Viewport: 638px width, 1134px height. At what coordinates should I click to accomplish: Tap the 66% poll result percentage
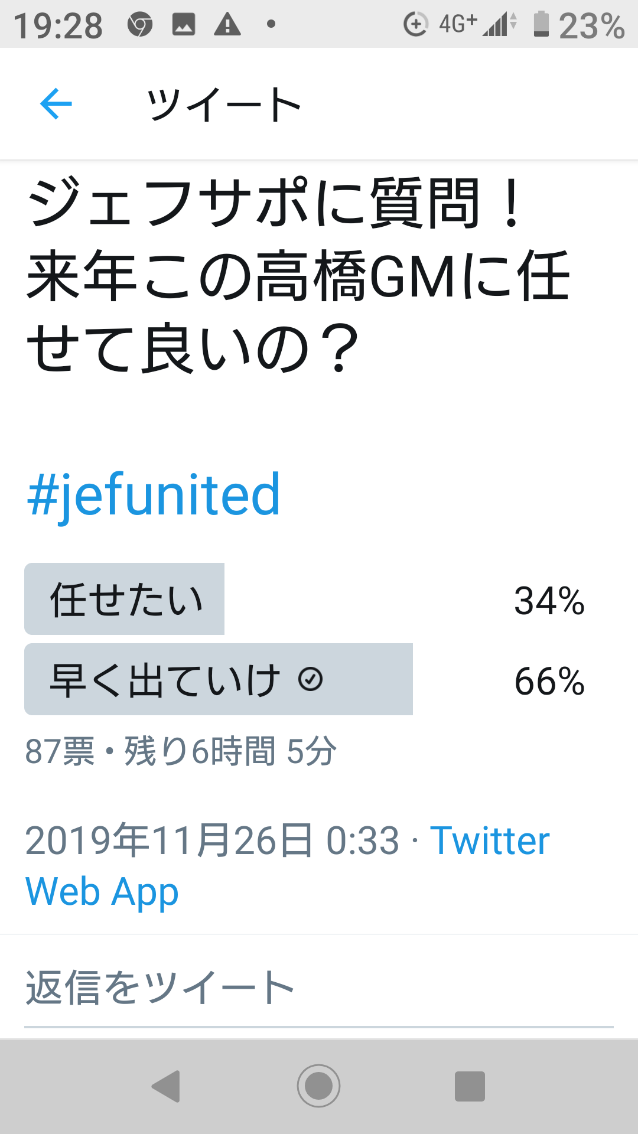[x=549, y=681]
